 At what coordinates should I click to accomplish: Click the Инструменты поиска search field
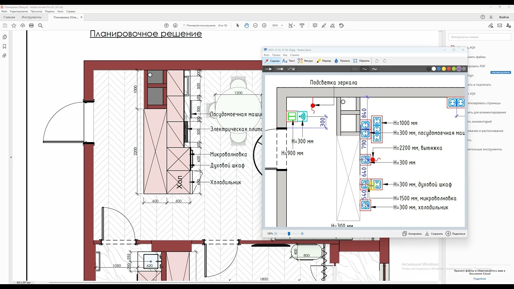tap(479, 37)
